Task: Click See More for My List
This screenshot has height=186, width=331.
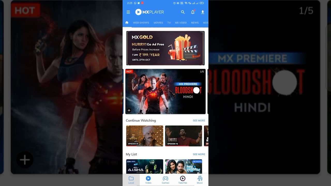Action: click(x=199, y=154)
